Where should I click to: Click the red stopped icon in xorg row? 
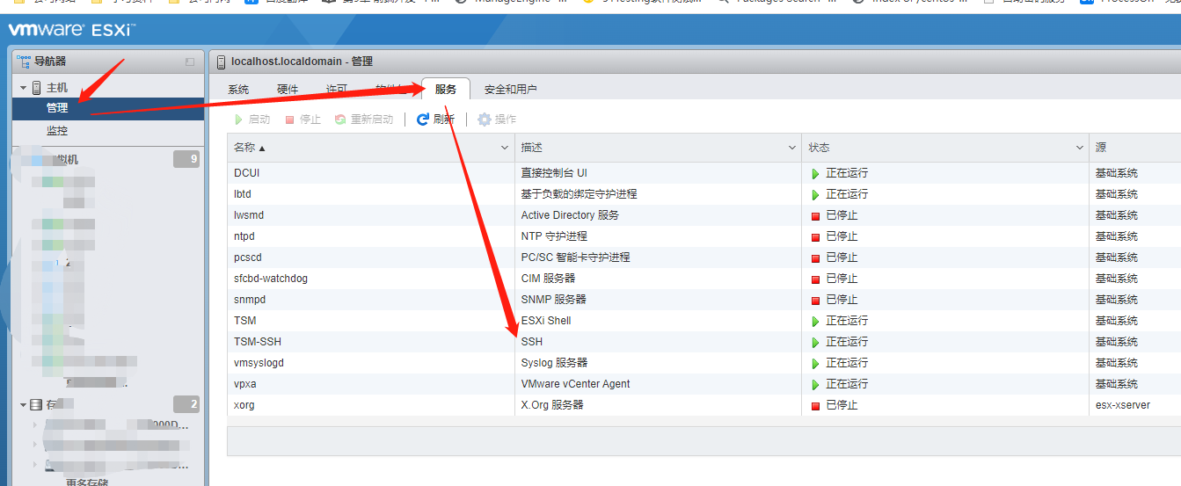815,406
